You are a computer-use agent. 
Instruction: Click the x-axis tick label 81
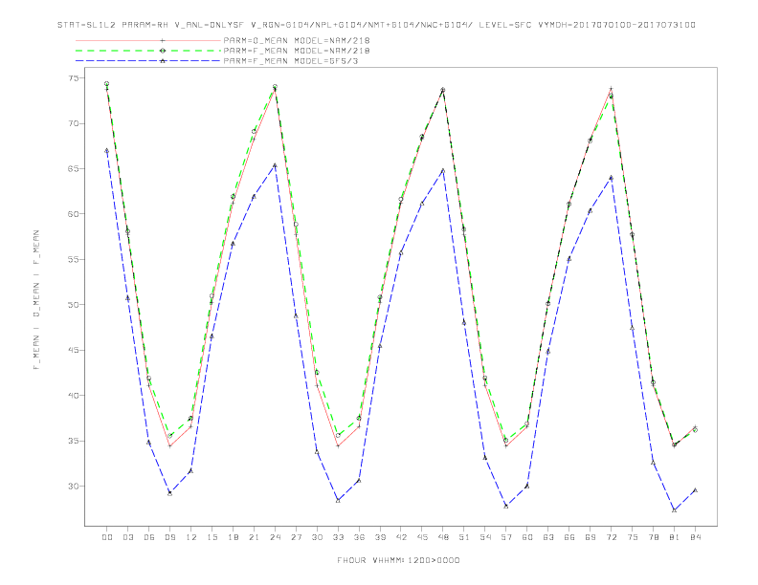point(675,537)
